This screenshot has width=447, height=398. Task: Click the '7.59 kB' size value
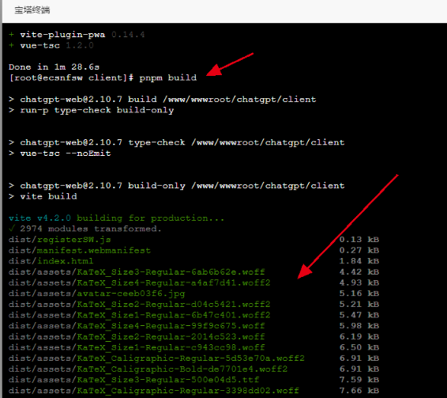[x=359, y=380]
